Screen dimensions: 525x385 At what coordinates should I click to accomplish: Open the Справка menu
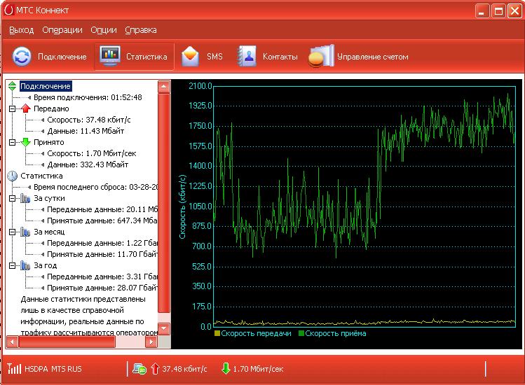coord(141,30)
